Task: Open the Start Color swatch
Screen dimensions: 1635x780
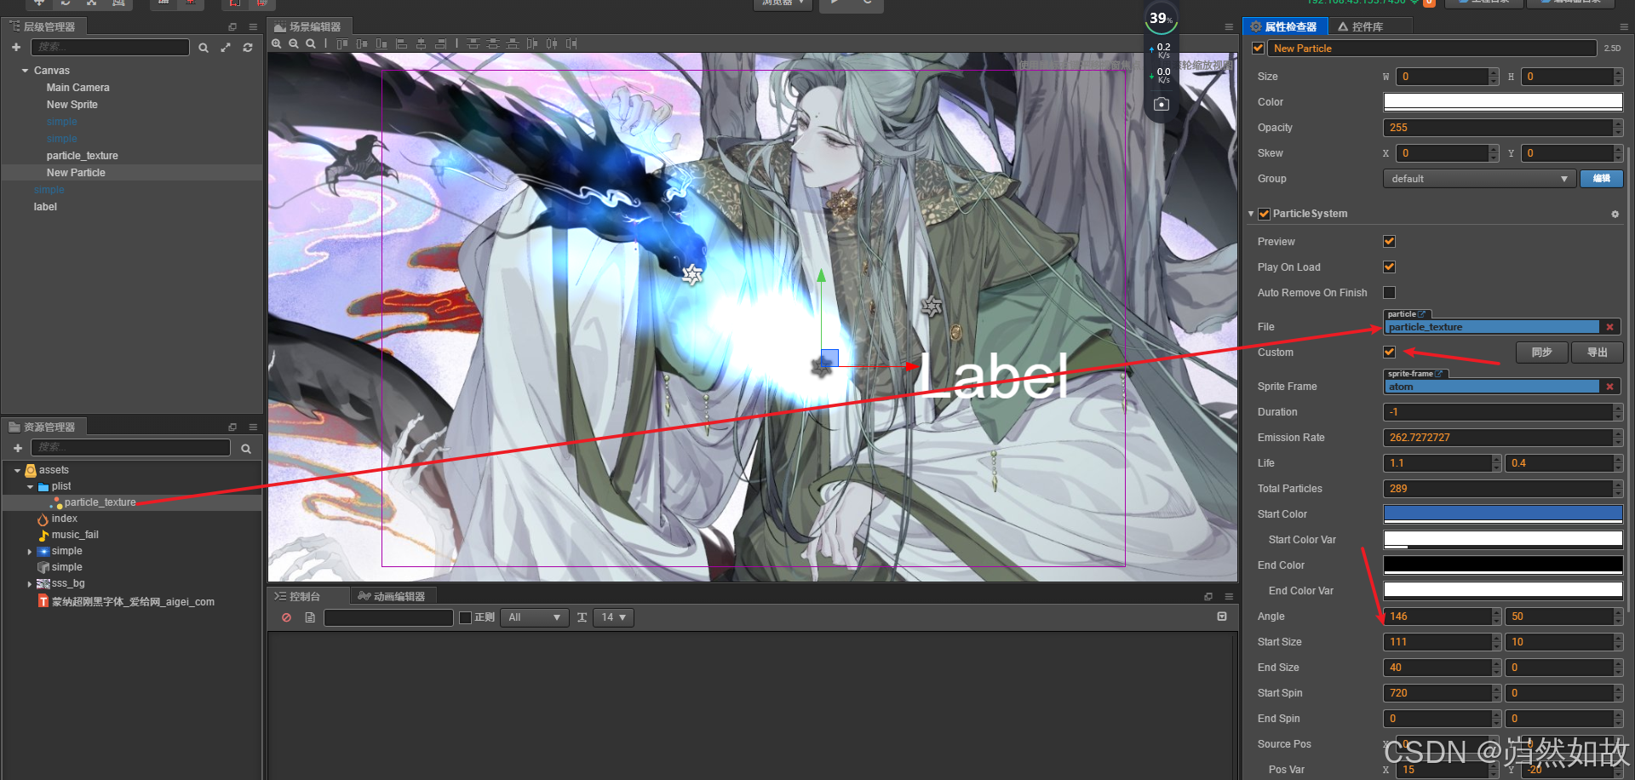Action: pyautogui.click(x=1503, y=513)
